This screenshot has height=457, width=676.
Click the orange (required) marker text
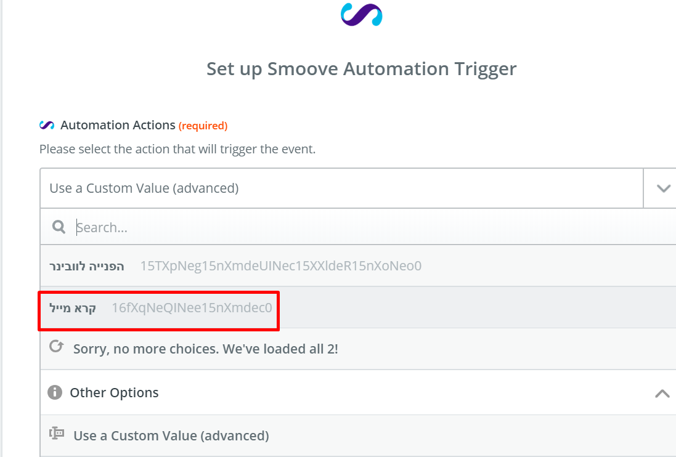click(203, 126)
